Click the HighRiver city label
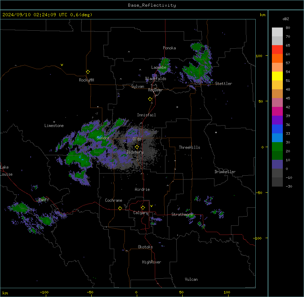 pos(152,262)
